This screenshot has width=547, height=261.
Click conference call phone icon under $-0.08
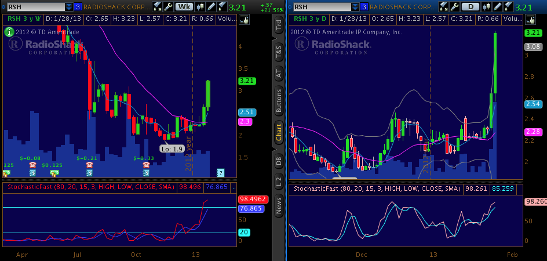point(33,165)
